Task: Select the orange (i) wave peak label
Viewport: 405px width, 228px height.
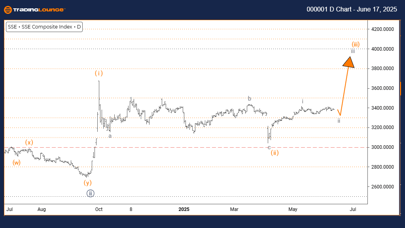Action: click(98, 73)
